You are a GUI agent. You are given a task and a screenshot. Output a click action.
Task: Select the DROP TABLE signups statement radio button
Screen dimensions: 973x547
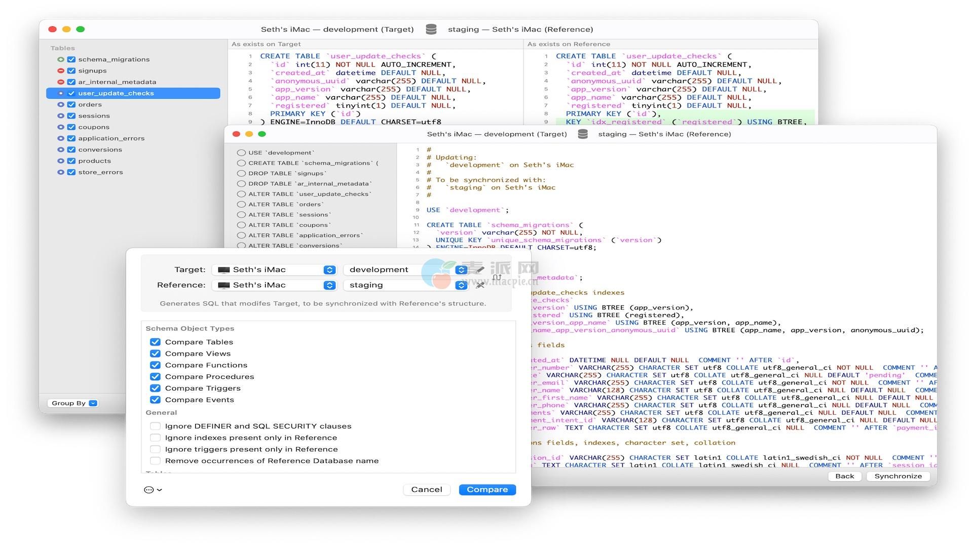tap(241, 173)
